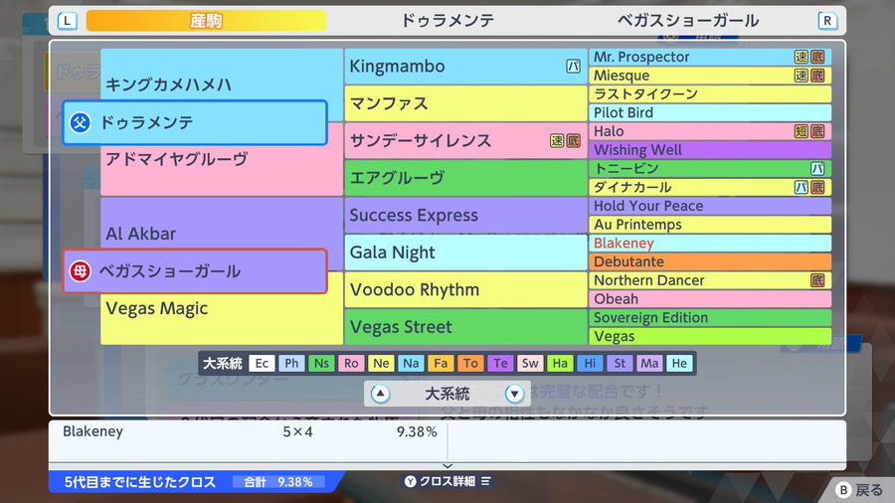The image size is (895, 503).
Task: Click the Blakeney ancestor row in red
Action: pyautogui.click(x=710, y=243)
